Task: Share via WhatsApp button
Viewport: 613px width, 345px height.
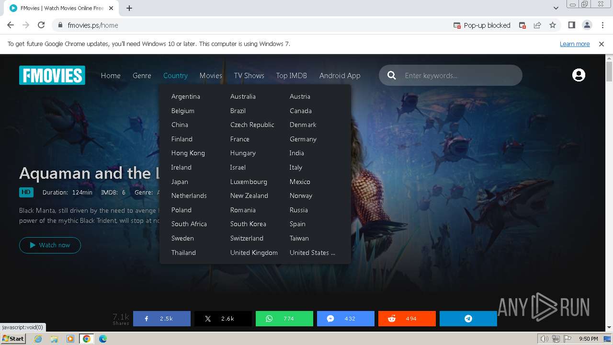Action: point(284,319)
